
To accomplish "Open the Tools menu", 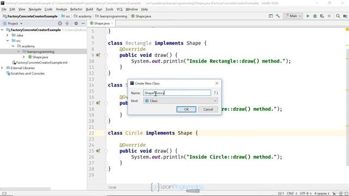I will 109,9.
